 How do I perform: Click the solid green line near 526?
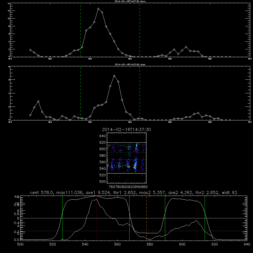[x=62, y=218]
